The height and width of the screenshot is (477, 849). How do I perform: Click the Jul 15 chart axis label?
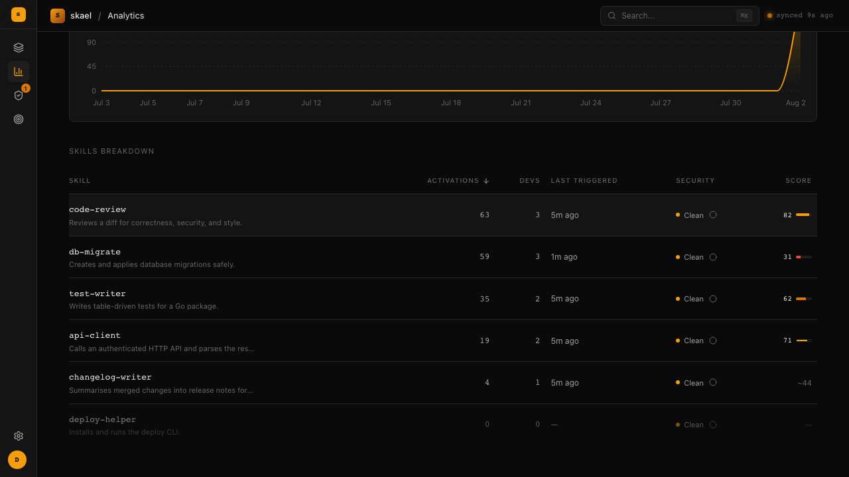pos(381,103)
